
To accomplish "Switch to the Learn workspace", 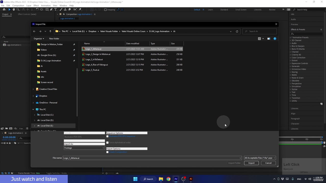I will [x=210, y=10].
